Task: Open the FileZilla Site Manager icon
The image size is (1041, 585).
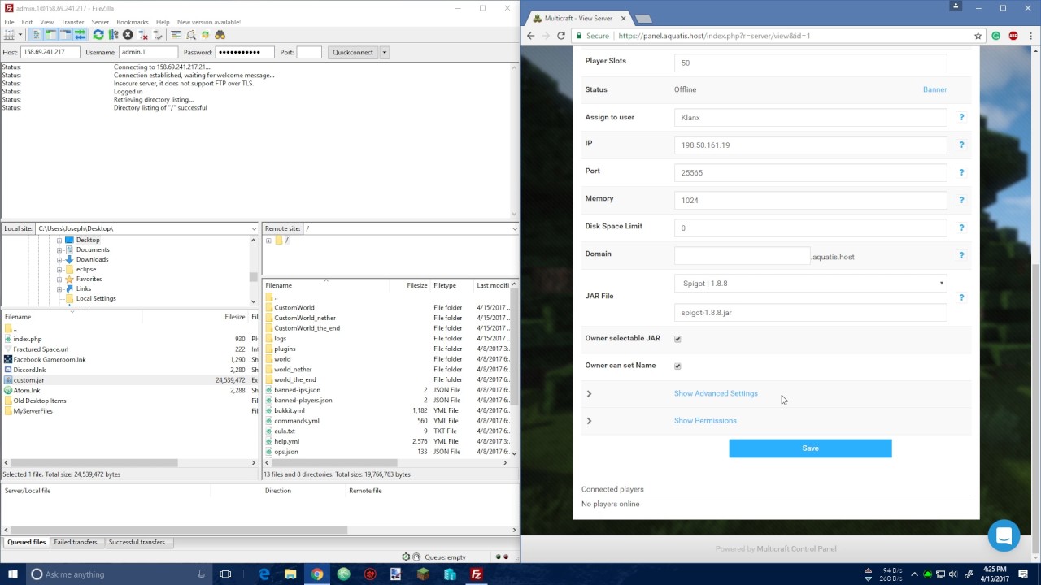Action: (9, 35)
